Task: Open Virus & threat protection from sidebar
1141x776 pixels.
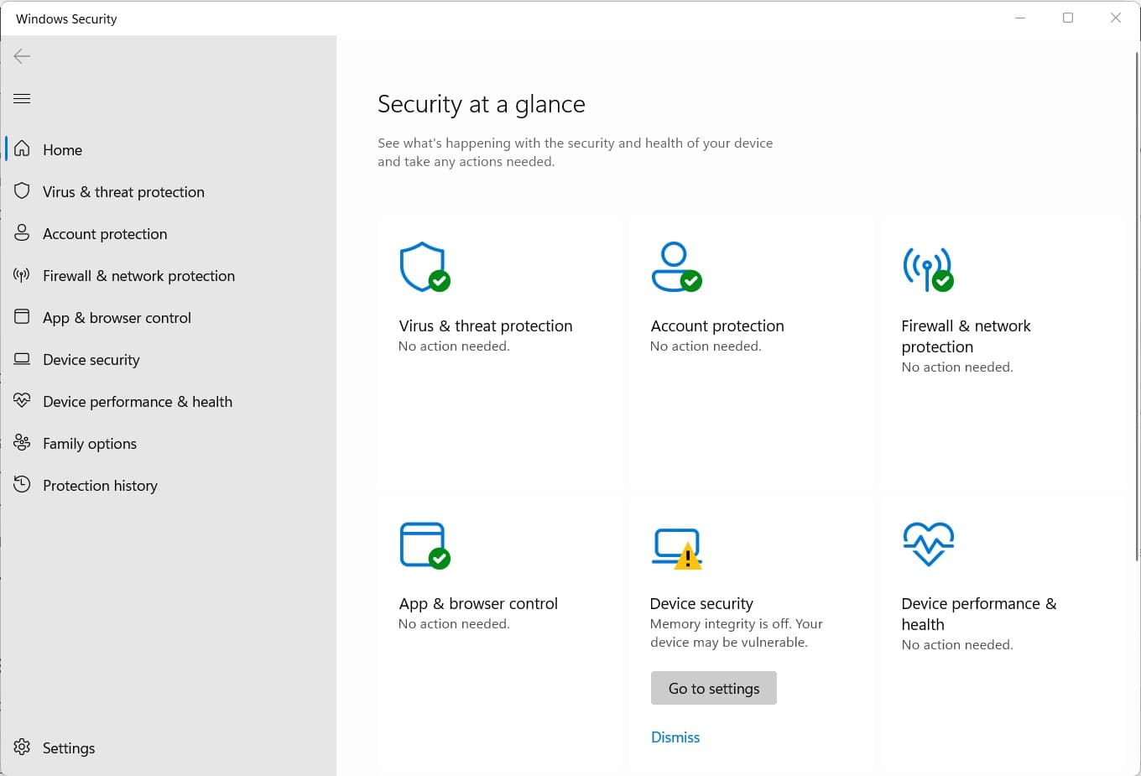Action: coord(123,192)
